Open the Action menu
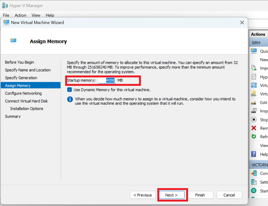This screenshot has width=268, height=206. click(20, 15)
